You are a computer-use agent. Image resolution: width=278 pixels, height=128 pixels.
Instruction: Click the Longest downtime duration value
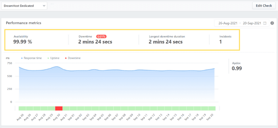[x=166, y=42]
